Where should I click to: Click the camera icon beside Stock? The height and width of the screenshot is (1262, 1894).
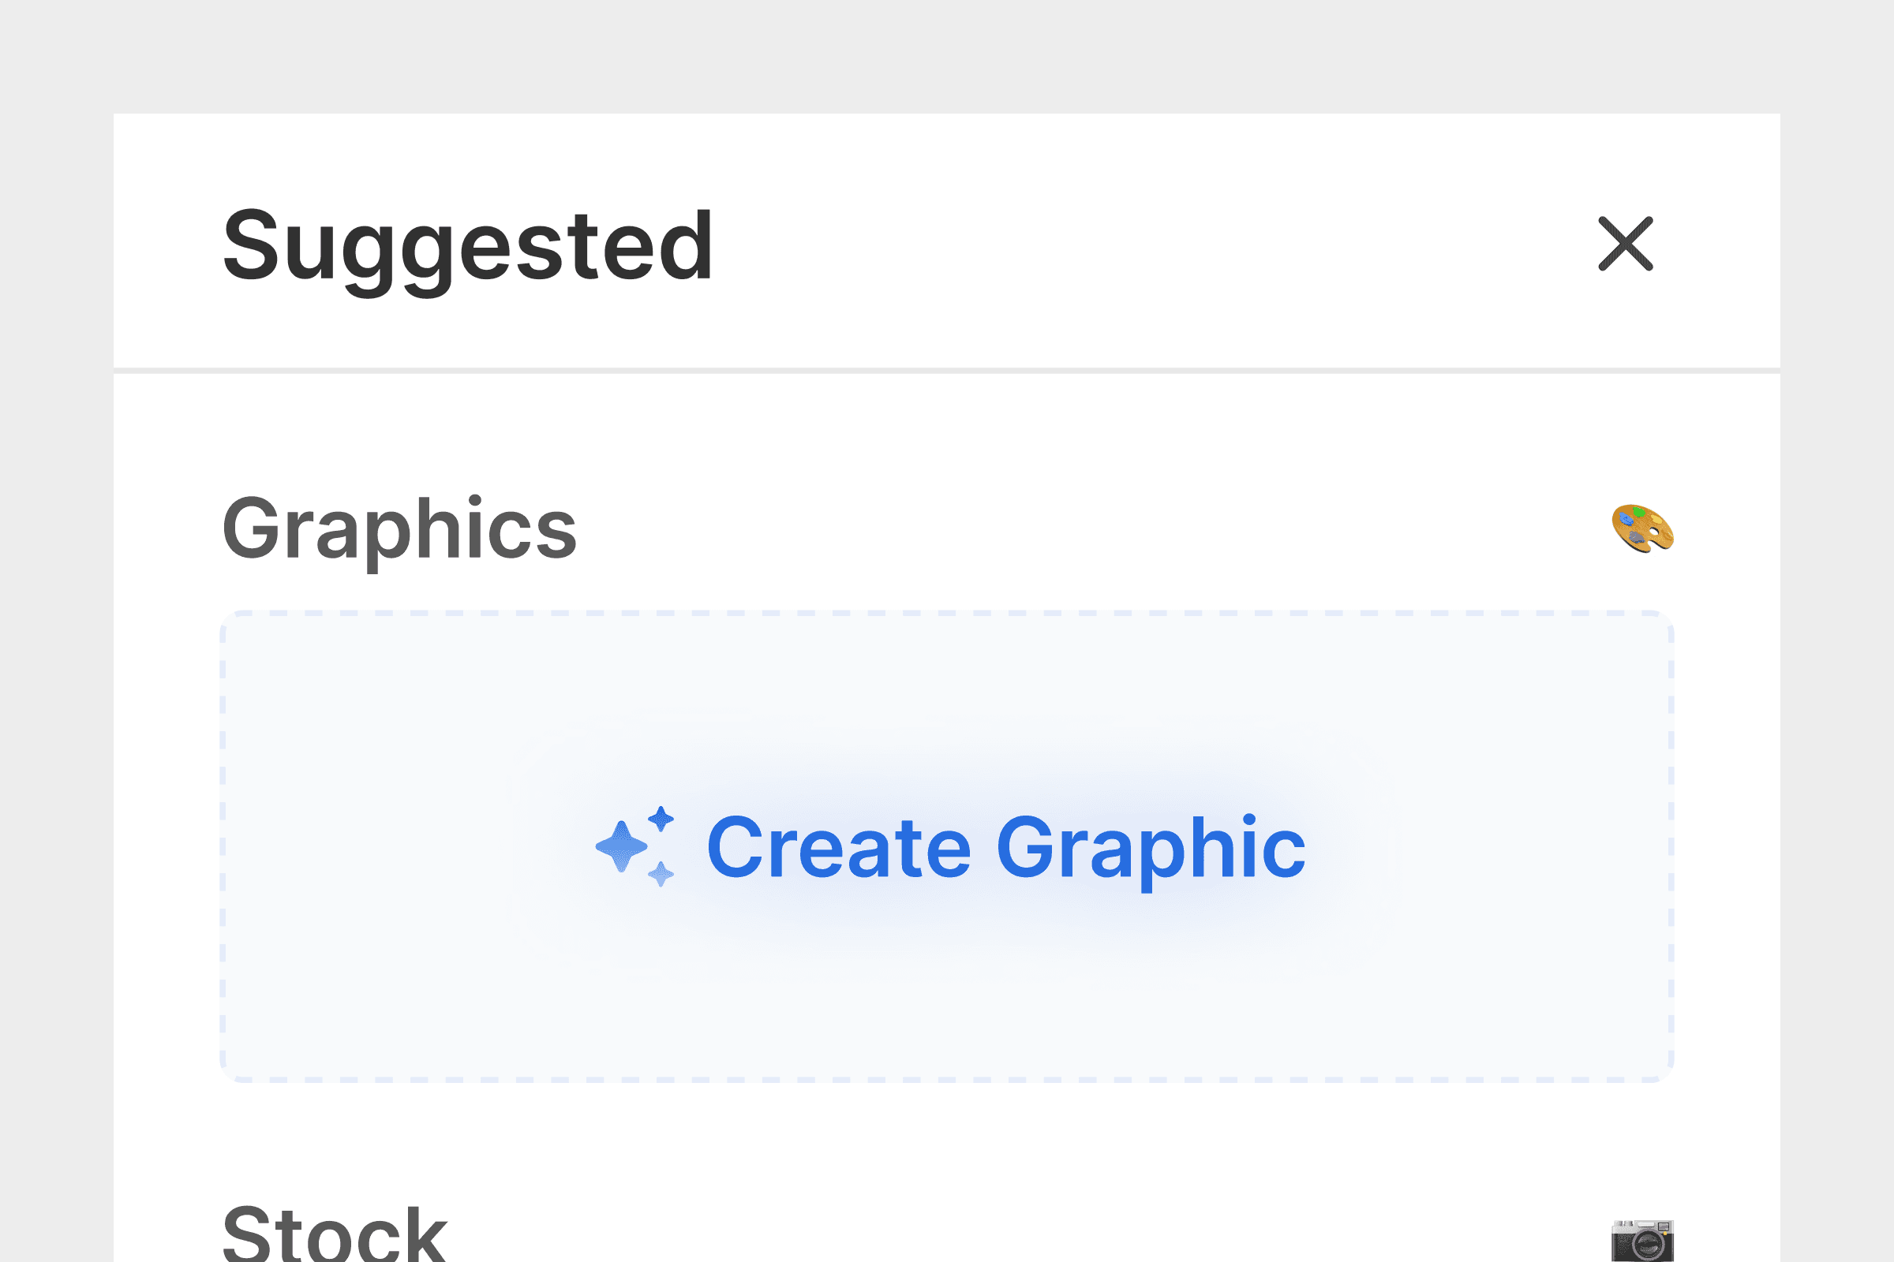pyautogui.click(x=1642, y=1241)
